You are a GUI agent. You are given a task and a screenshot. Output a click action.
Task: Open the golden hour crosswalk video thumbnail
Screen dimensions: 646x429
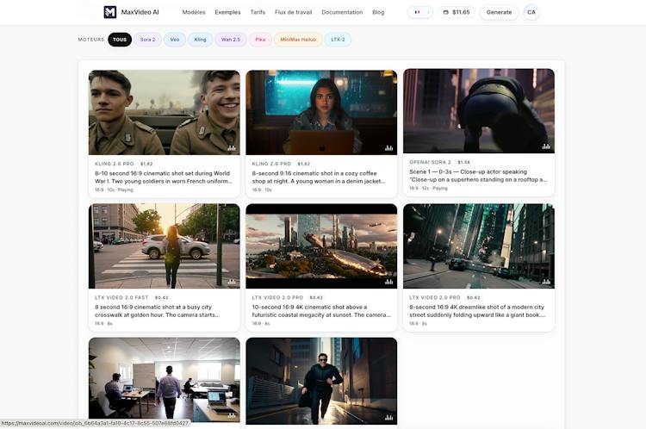point(164,246)
